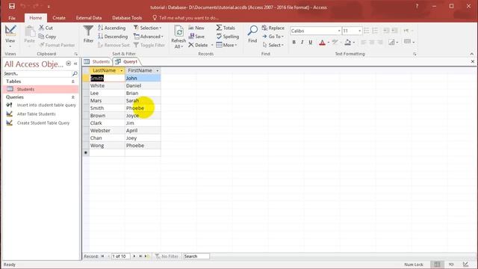Close the Query1 object with X

point(473,61)
